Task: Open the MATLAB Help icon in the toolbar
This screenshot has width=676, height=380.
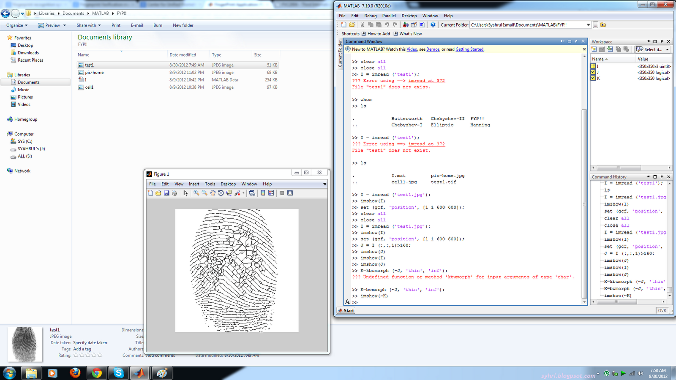Action: (x=433, y=24)
